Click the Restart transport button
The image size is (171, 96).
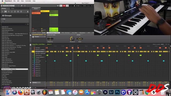tap(58, 6)
